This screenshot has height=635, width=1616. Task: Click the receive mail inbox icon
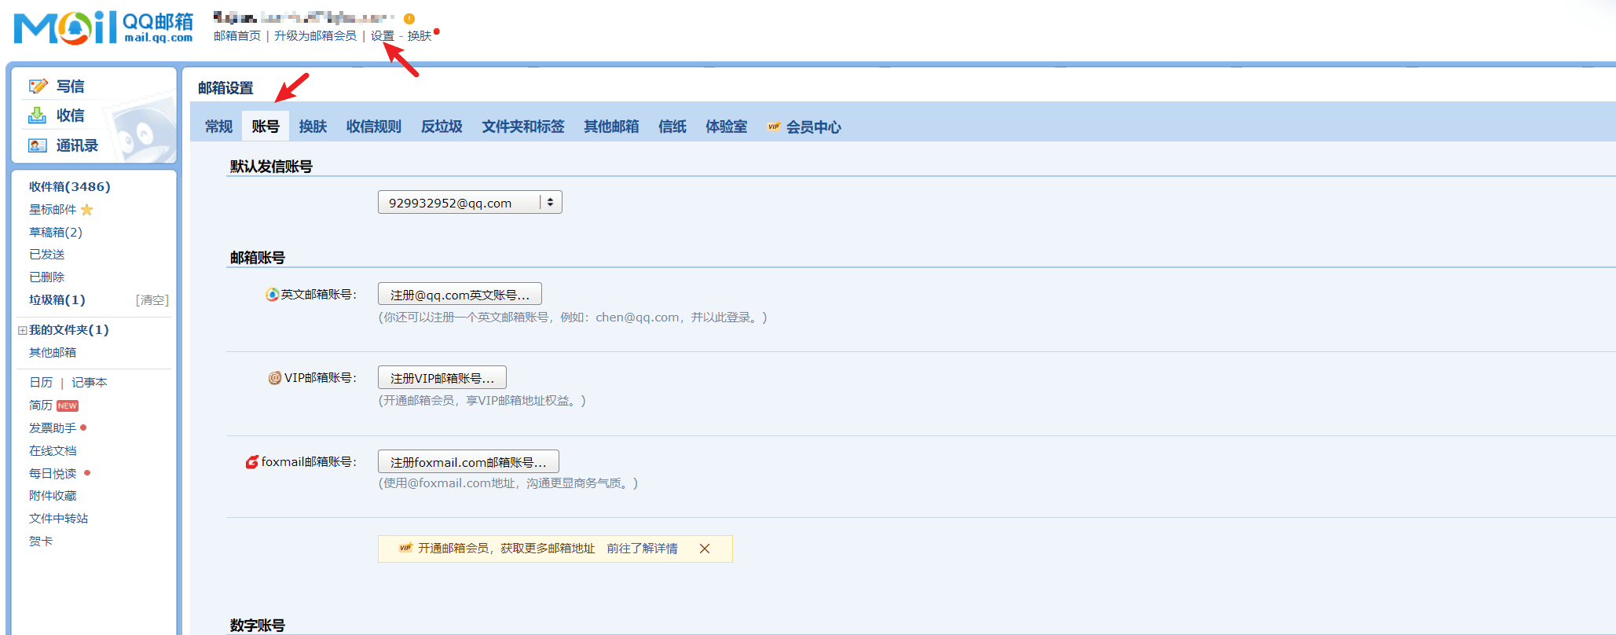[x=37, y=116]
